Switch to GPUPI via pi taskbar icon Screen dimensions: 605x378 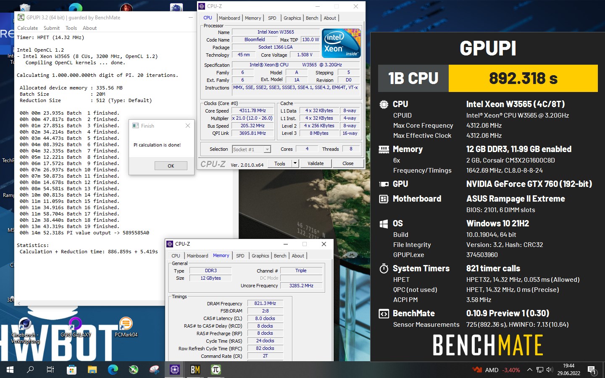pos(216,370)
